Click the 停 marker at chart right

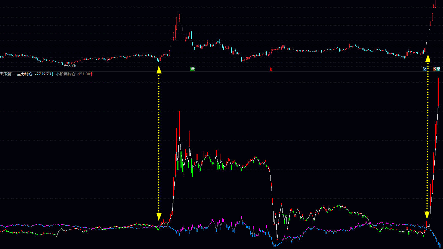click(x=438, y=69)
